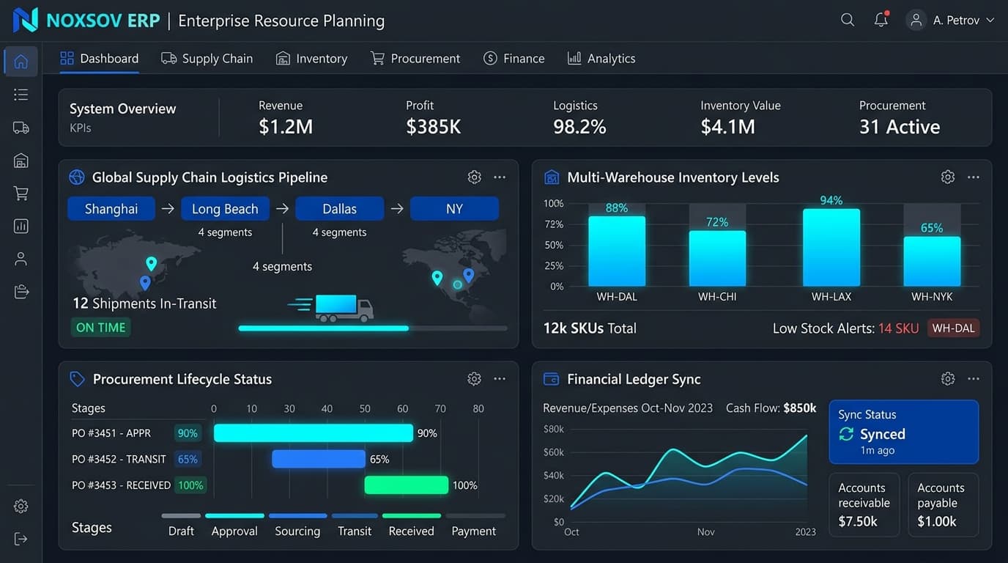Open Multi-Warehouse Inventory panel settings gear
This screenshot has width=1008, height=563.
(948, 177)
